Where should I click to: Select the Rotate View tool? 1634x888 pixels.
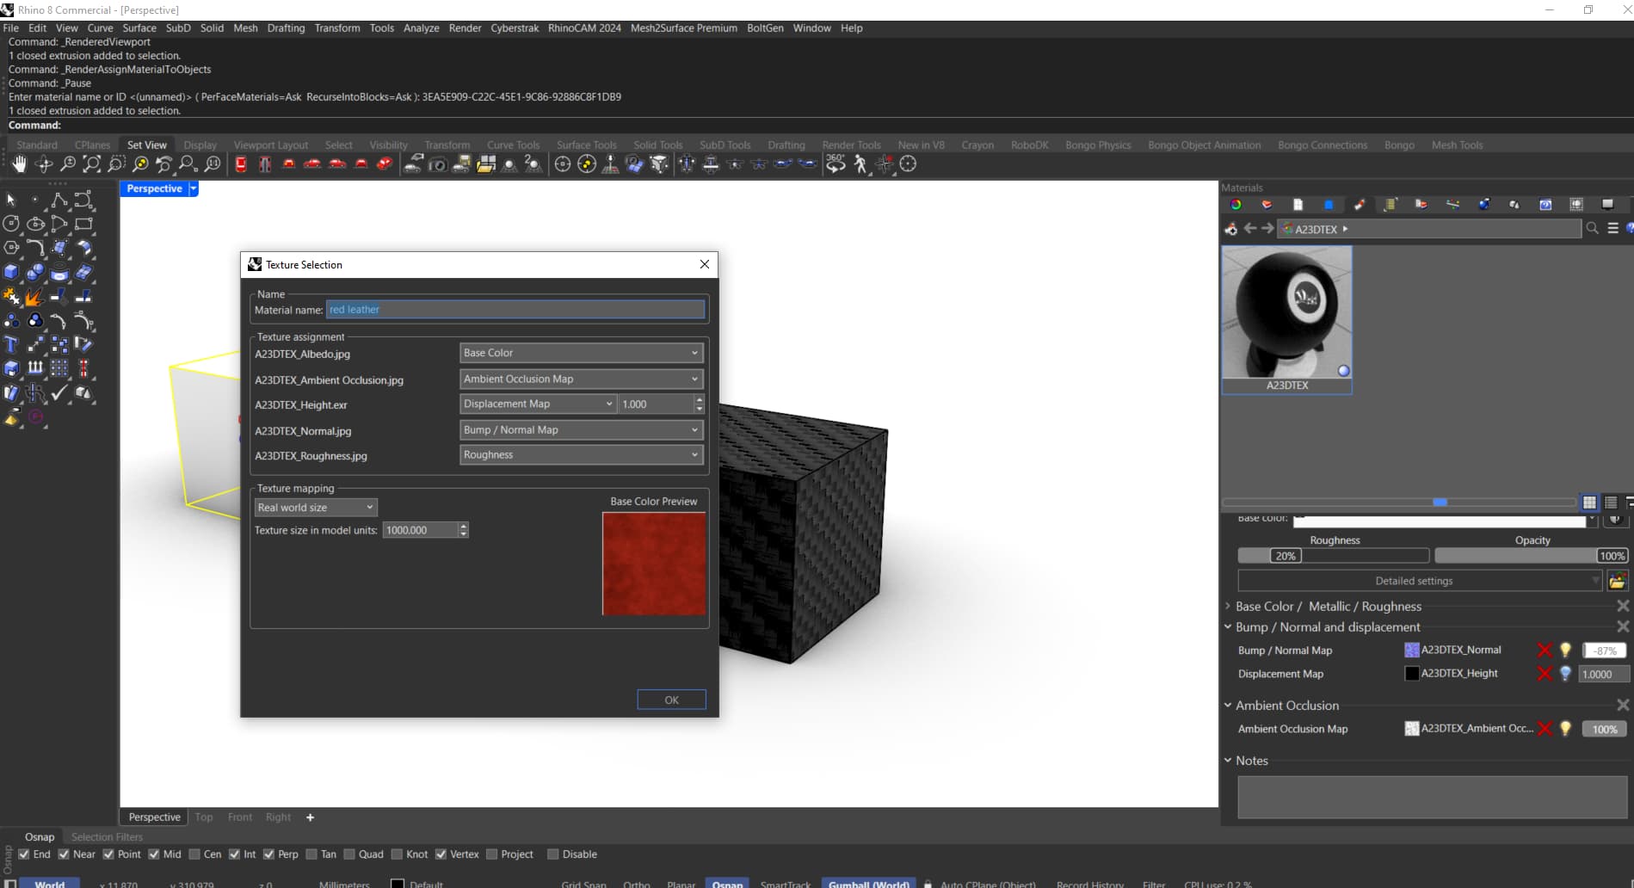point(43,164)
